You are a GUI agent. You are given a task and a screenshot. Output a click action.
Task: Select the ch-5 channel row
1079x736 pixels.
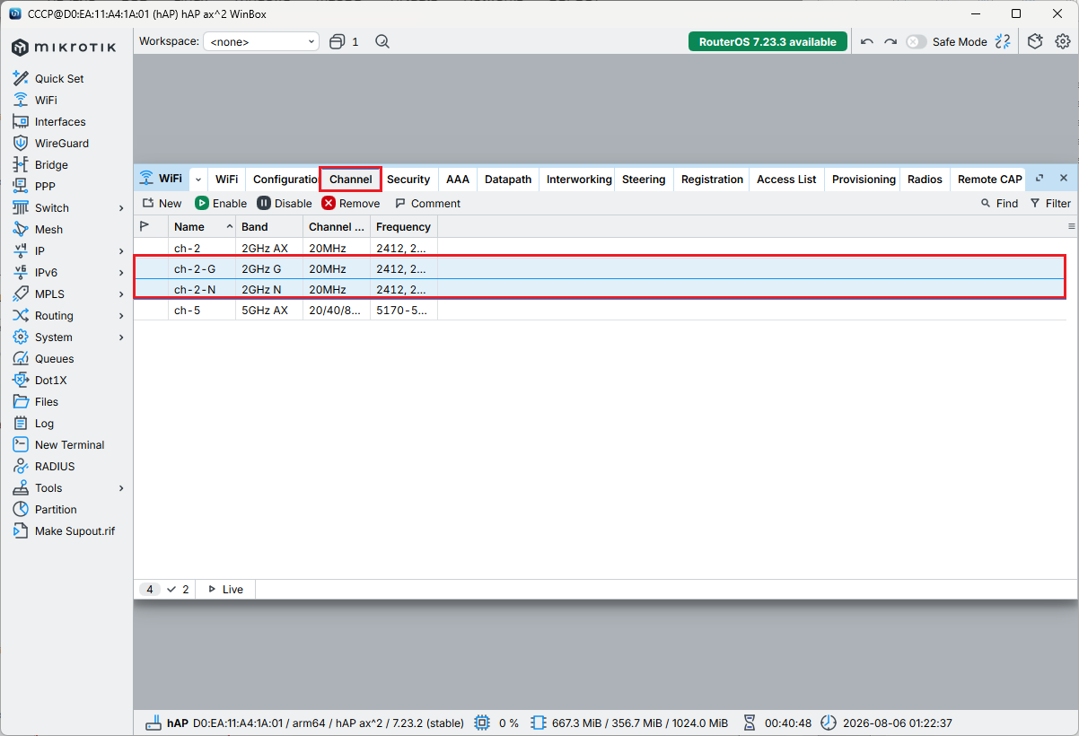point(600,311)
